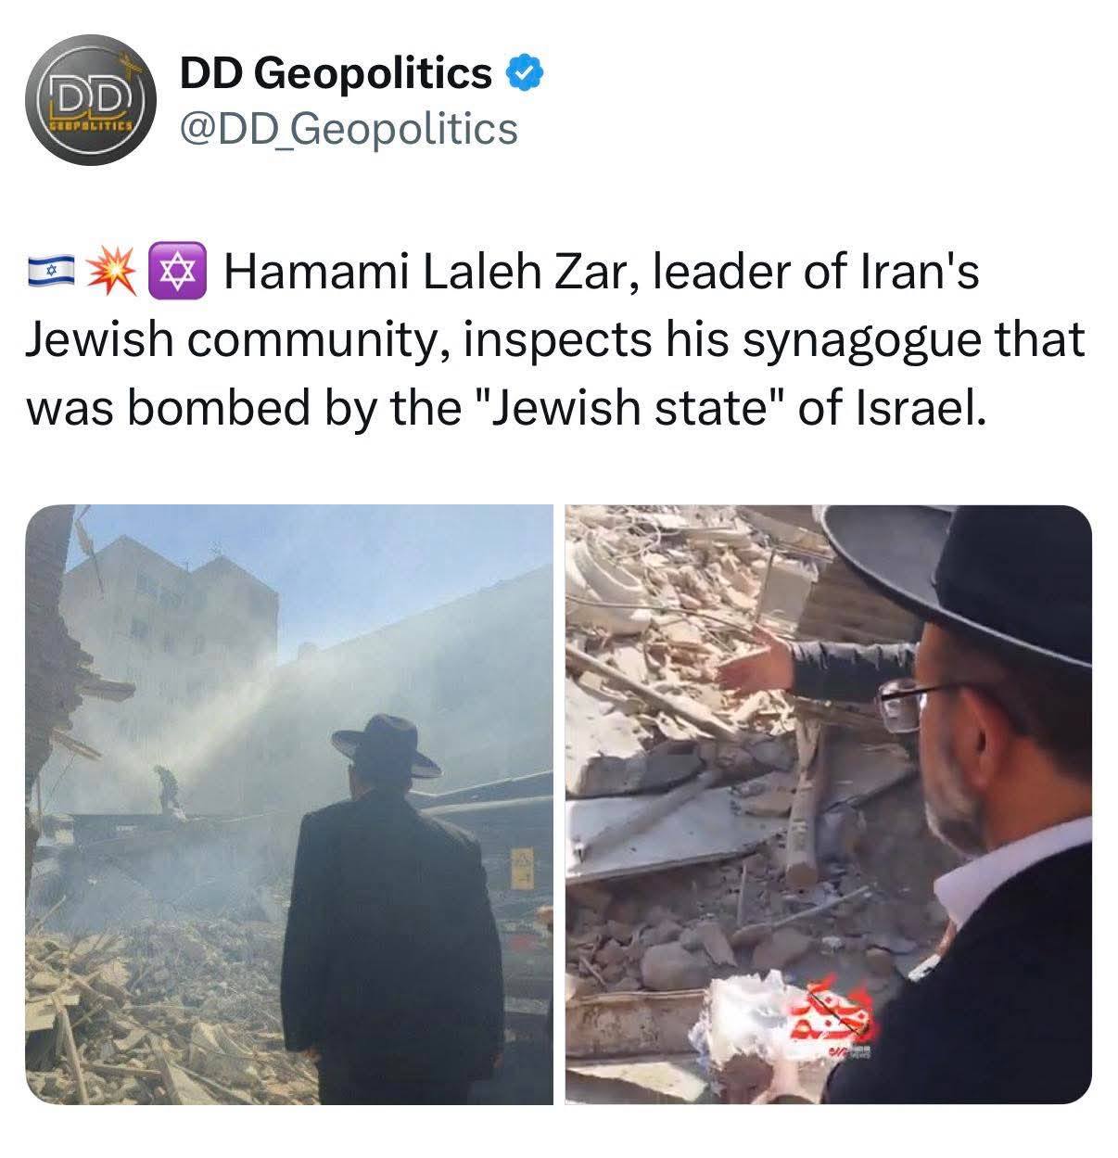The image size is (1118, 1158).
Task: Click the gold DD letters in avatar
Action: (89, 95)
